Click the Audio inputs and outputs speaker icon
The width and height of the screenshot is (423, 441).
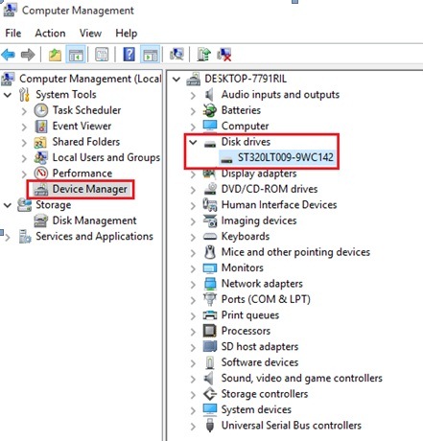[x=209, y=95]
